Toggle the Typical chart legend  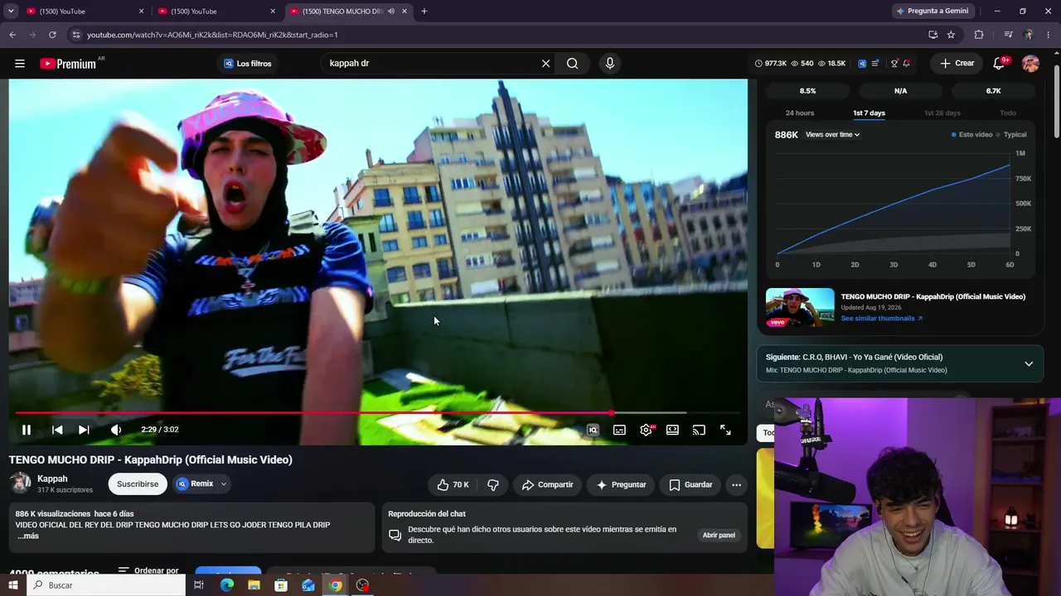1011,135
